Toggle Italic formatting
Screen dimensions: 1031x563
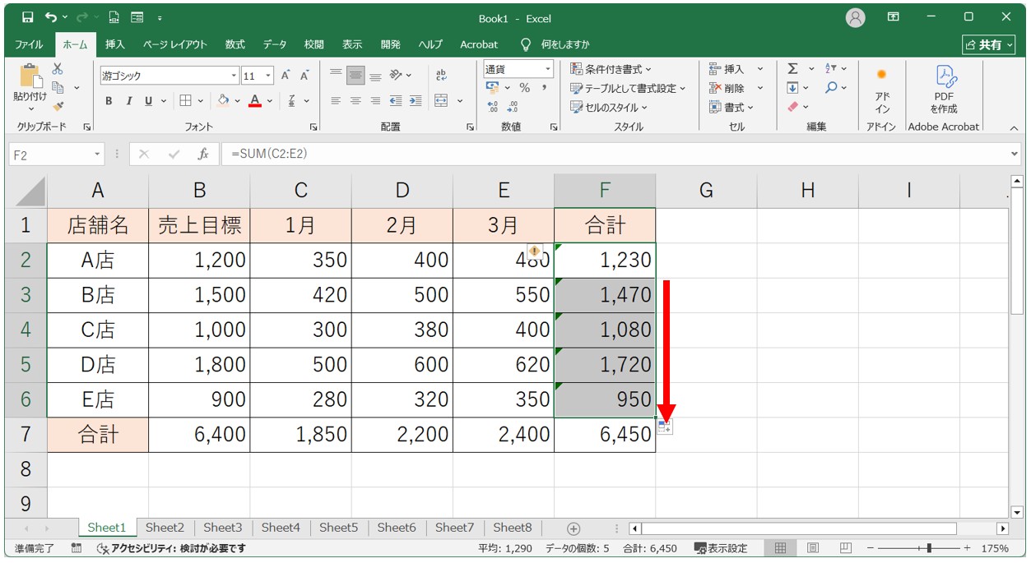pos(128,101)
